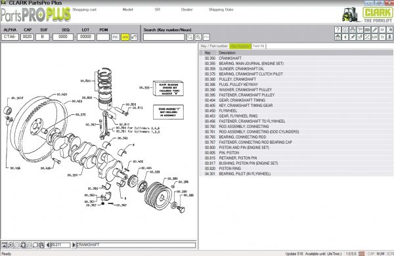This screenshot has height=256, width=394.
Task: Open the help question mark icon
Action: click(338, 30)
